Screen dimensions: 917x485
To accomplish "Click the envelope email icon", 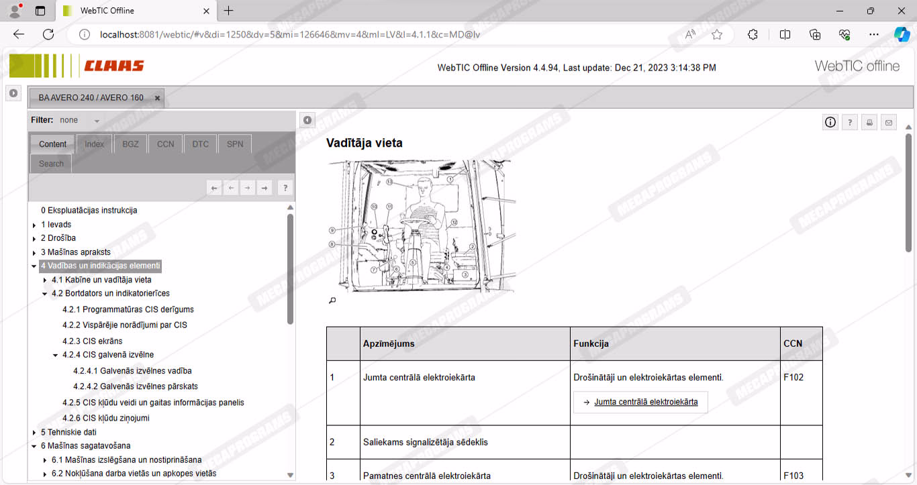I will point(889,122).
